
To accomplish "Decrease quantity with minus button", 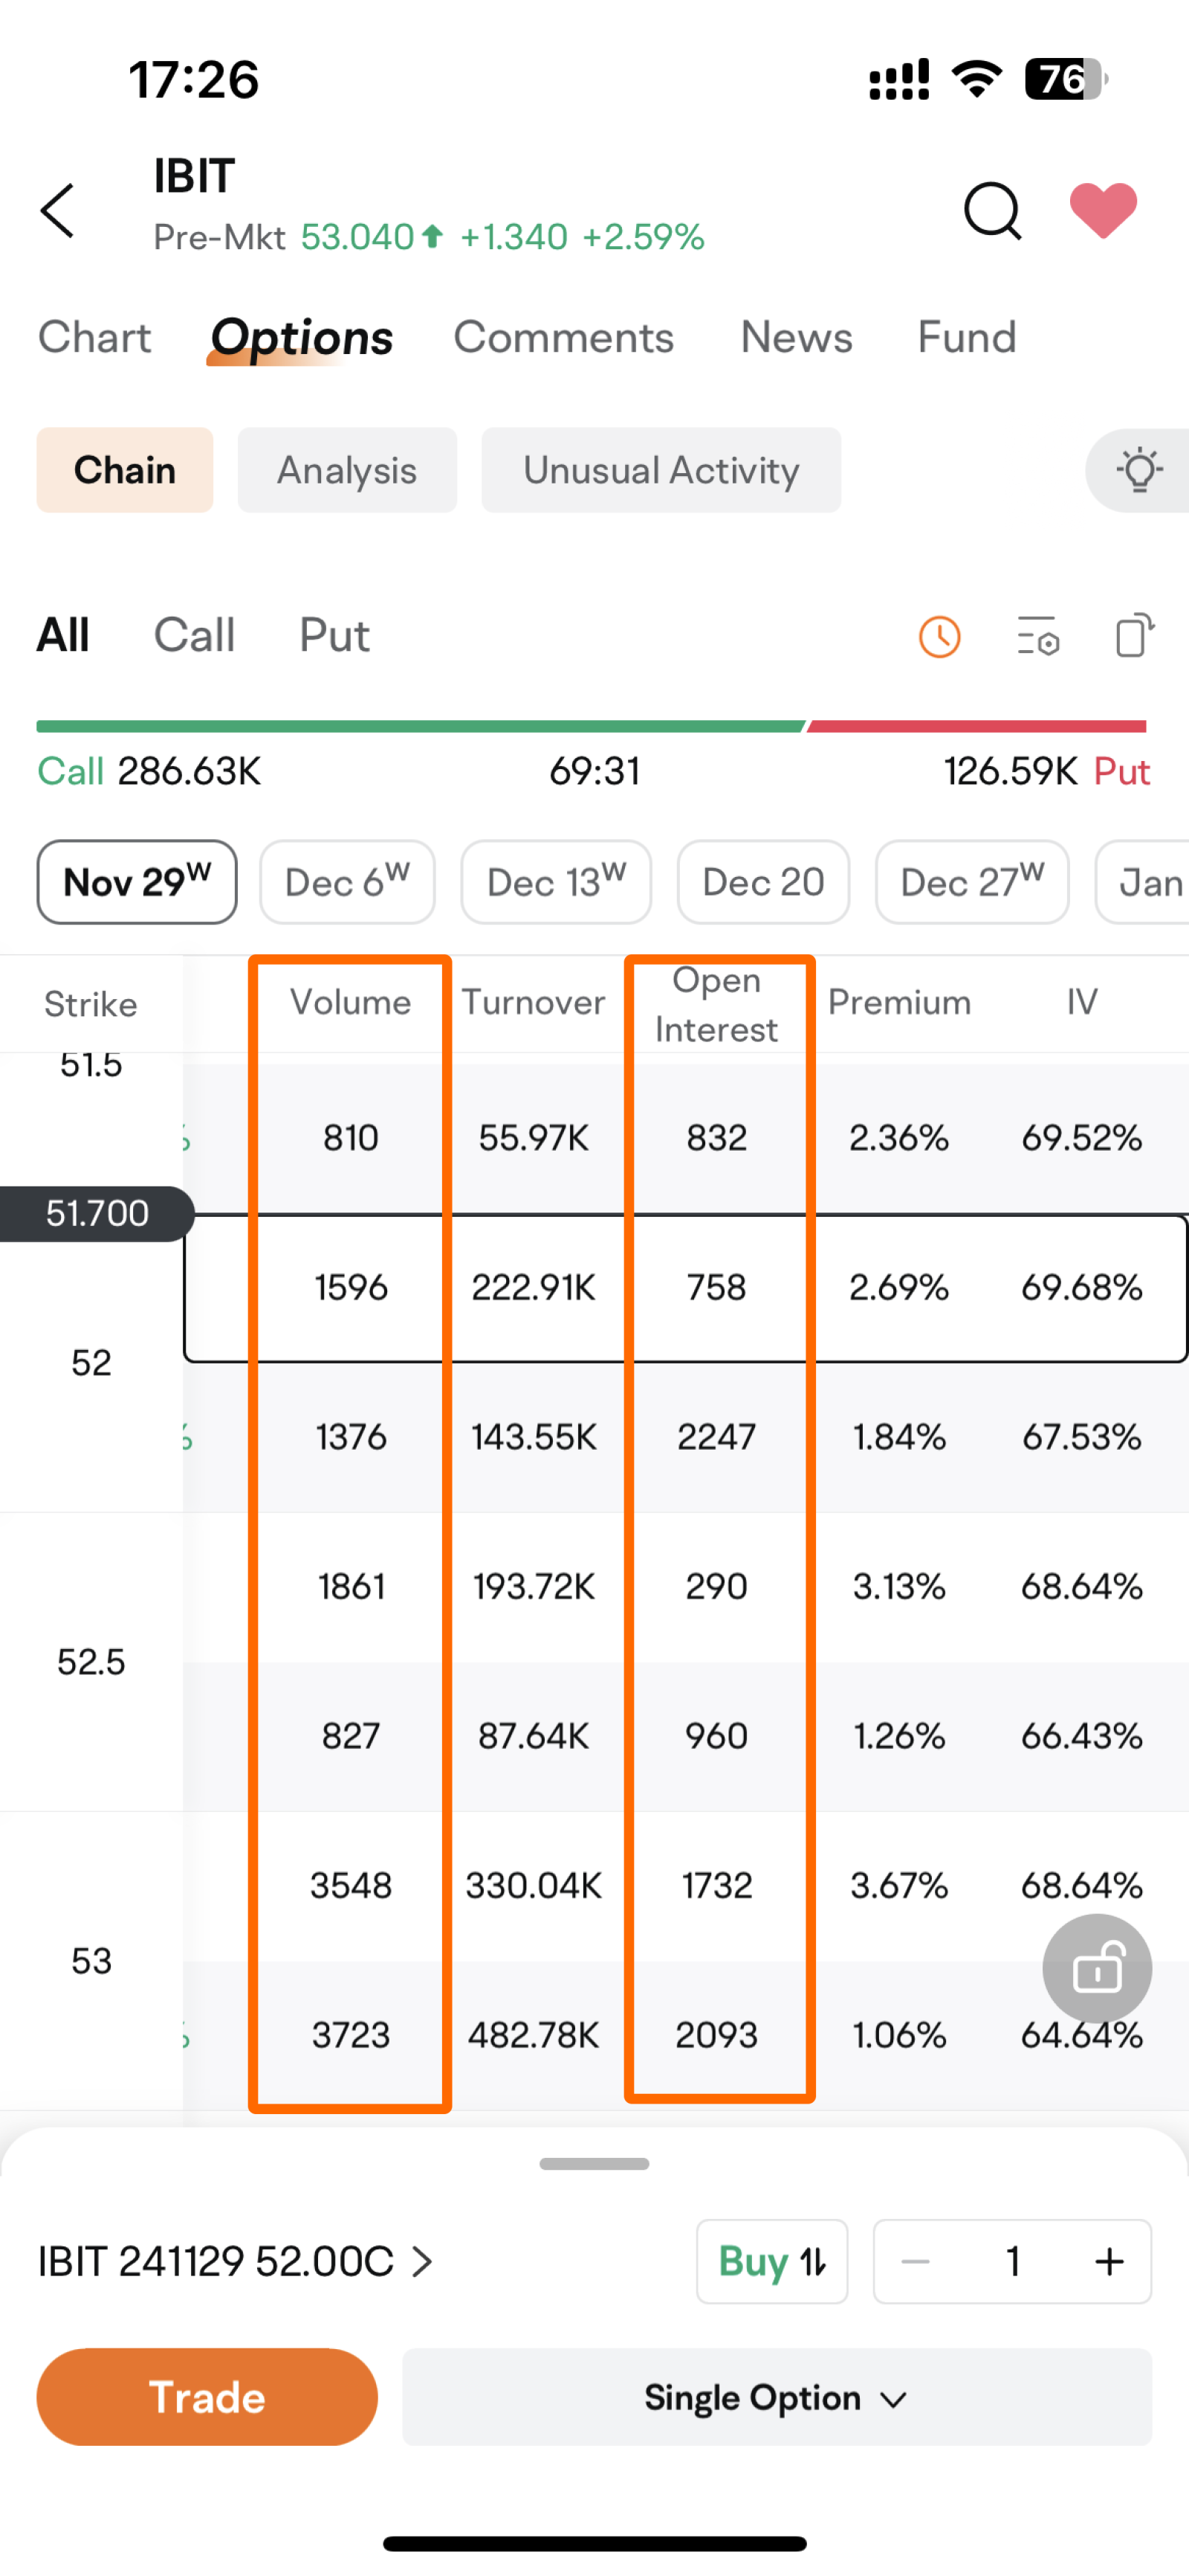I will coord(916,2261).
